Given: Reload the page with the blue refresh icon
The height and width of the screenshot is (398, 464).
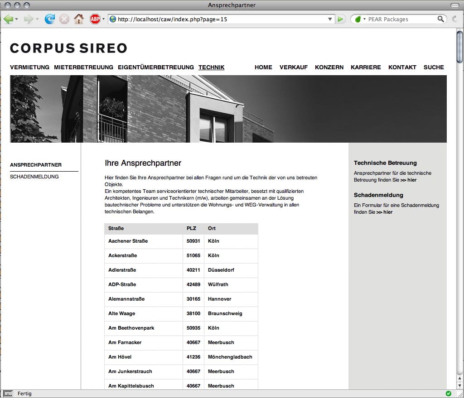Looking at the screenshot, I should click(50, 19).
